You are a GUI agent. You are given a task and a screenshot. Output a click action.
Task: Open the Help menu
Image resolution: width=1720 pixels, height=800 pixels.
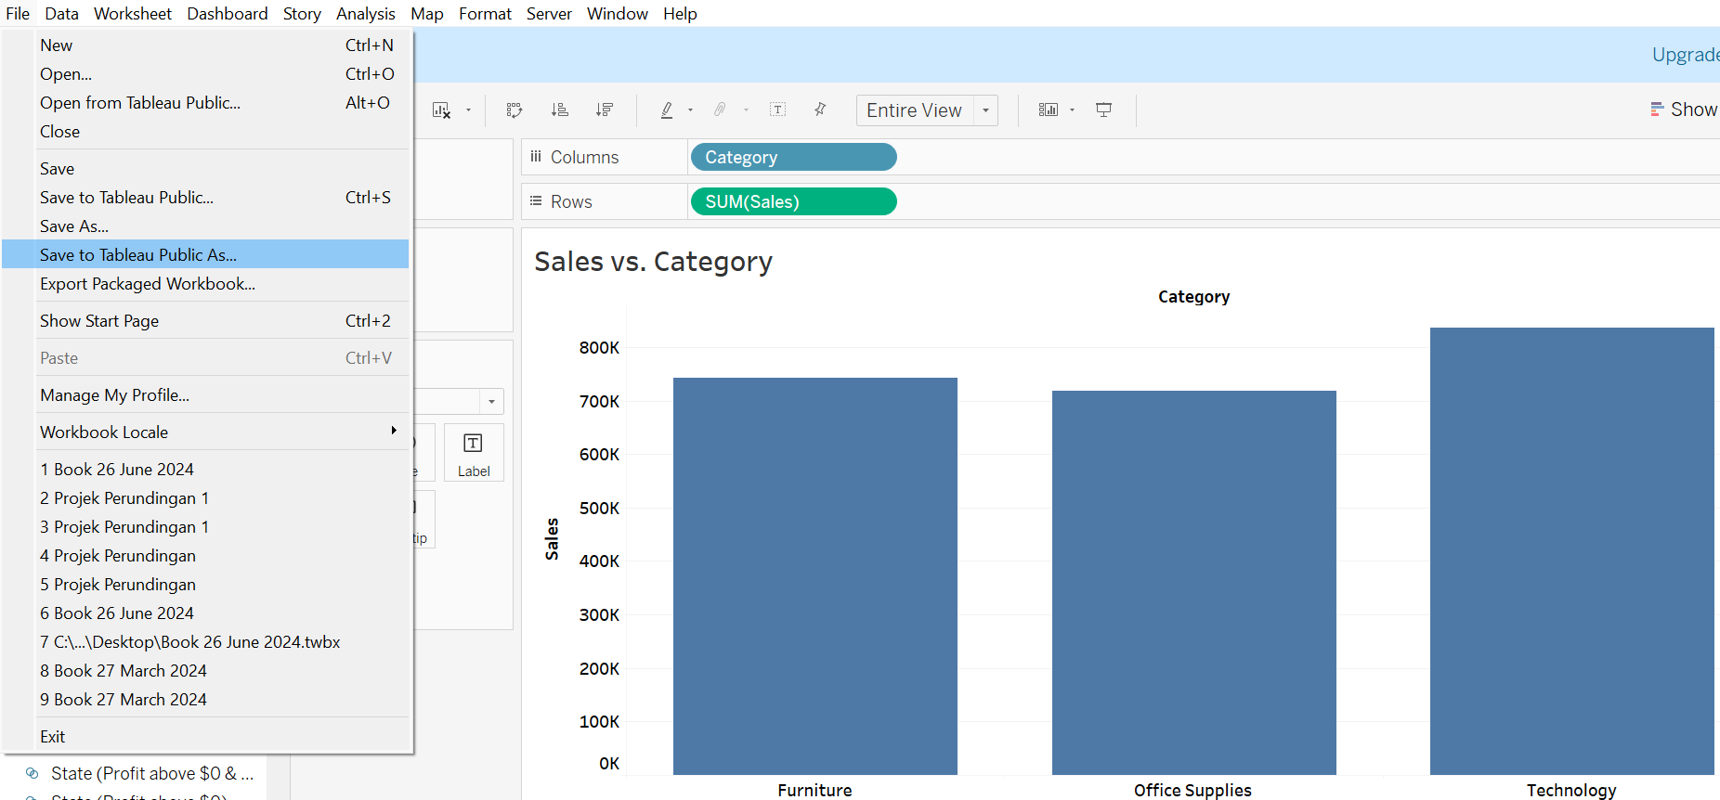680,14
